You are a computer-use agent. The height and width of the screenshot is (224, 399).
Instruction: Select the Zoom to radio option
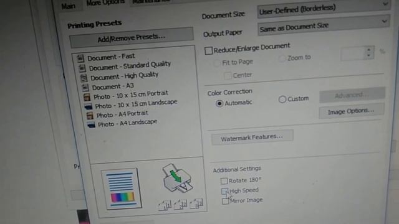282,58
